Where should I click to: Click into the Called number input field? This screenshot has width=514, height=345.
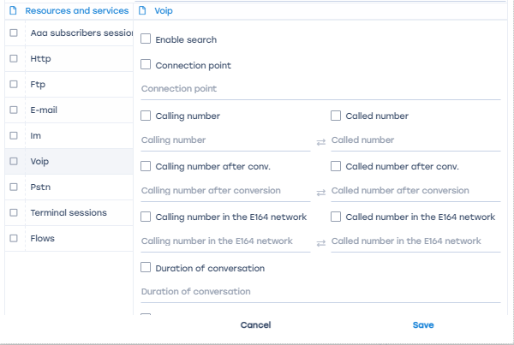pyautogui.click(x=415, y=140)
